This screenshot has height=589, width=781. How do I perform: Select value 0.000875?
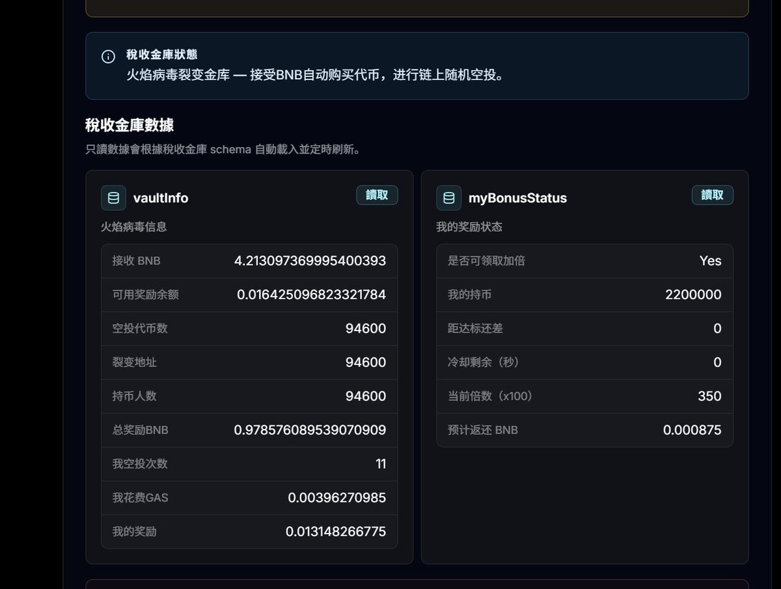692,430
